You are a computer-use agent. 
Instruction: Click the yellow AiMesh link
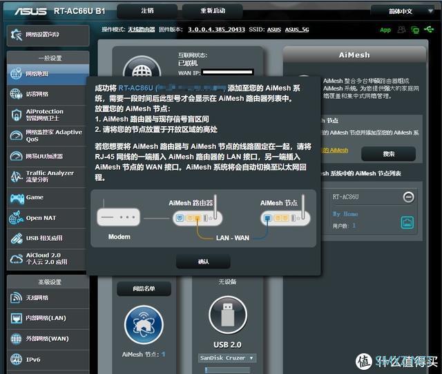pos(335,150)
